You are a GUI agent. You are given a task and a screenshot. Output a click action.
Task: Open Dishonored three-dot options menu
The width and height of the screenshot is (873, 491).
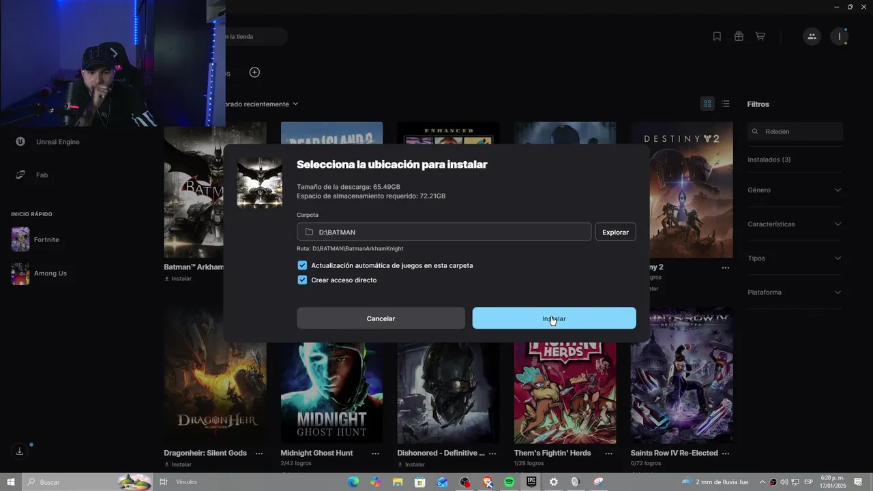pos(492,453)
